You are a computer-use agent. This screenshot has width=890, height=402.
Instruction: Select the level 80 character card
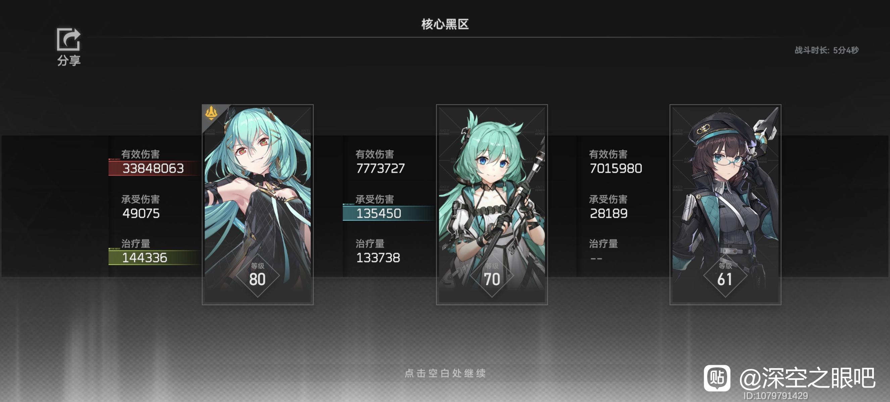tap(257, 204)
